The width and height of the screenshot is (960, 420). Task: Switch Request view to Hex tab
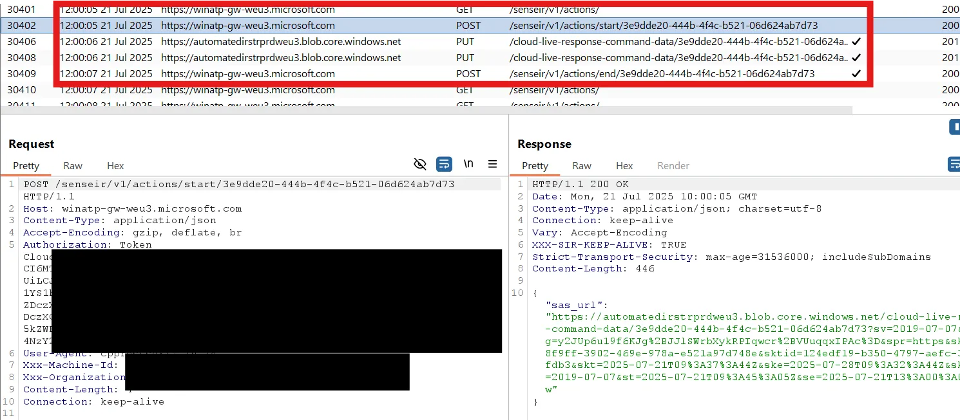115,166
